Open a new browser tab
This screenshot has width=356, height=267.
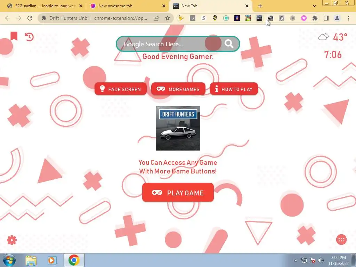click(260, 6)
